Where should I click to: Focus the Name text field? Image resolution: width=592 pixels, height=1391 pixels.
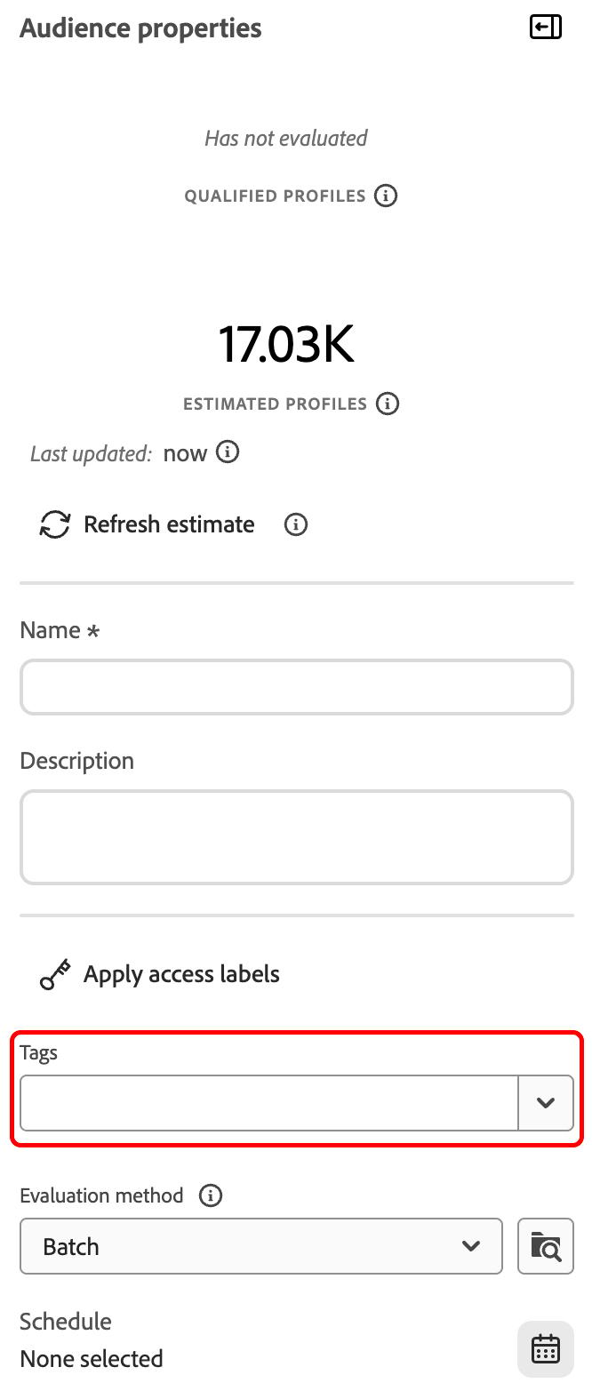297,687
